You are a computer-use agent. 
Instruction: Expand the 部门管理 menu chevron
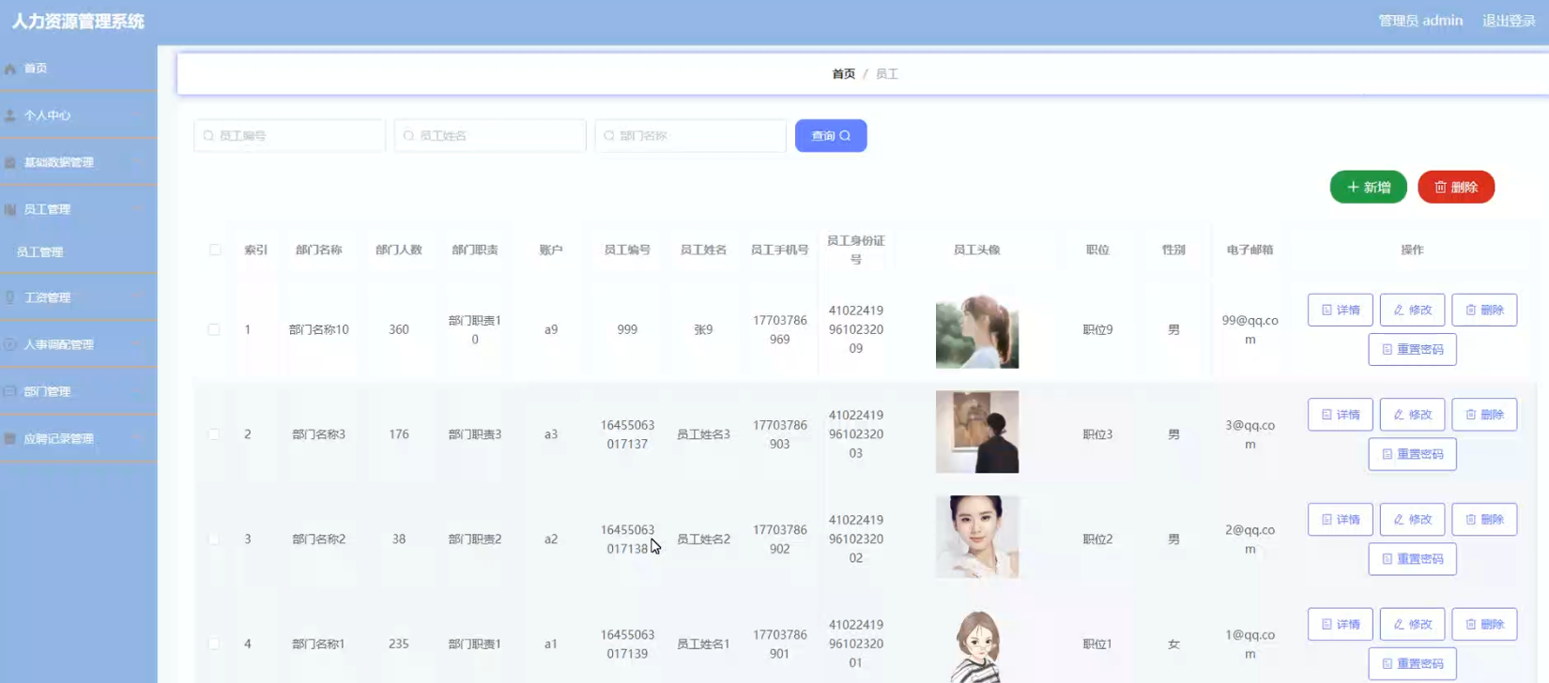(x=139, y=391)
